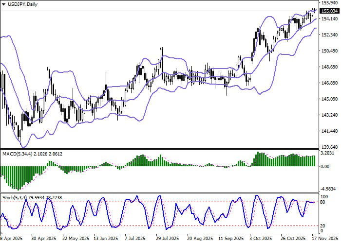
Task: Click the USDJPY,Daily chart title
Action: point(23,4)
